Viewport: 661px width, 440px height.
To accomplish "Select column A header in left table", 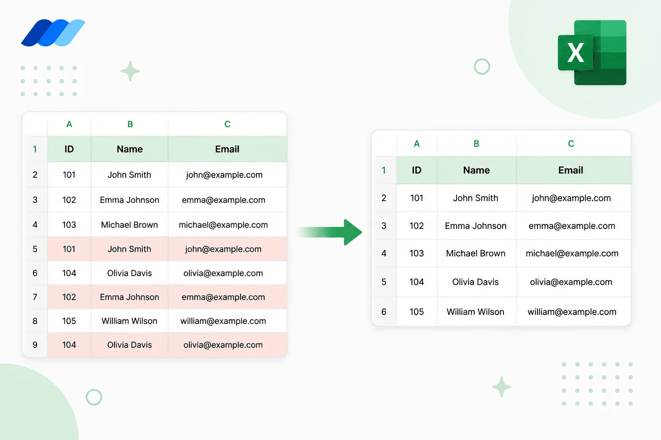I will 69,124.
